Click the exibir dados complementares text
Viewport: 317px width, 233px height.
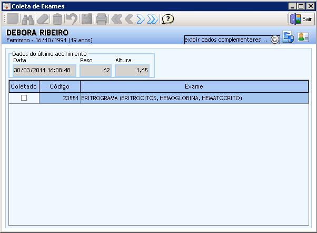click(225, 40)
